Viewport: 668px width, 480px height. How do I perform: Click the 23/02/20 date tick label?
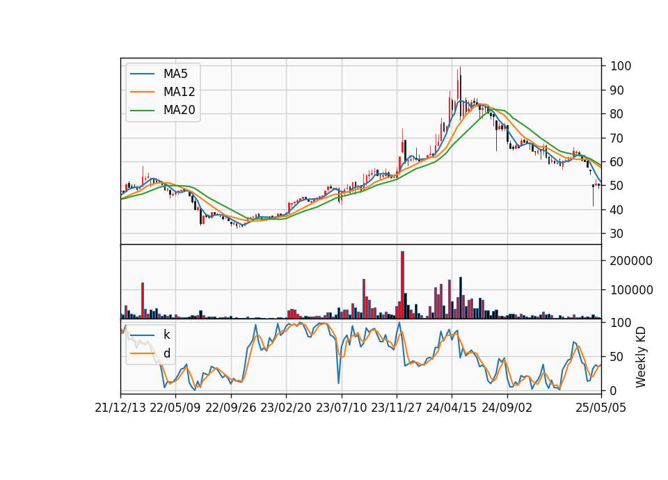point(286,408)
